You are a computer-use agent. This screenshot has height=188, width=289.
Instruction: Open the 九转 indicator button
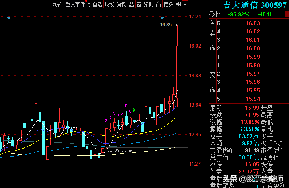coord(57,4)
